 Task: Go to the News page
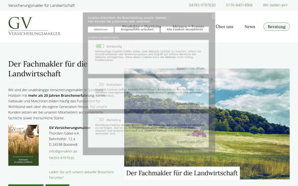[x=250, y=27]
